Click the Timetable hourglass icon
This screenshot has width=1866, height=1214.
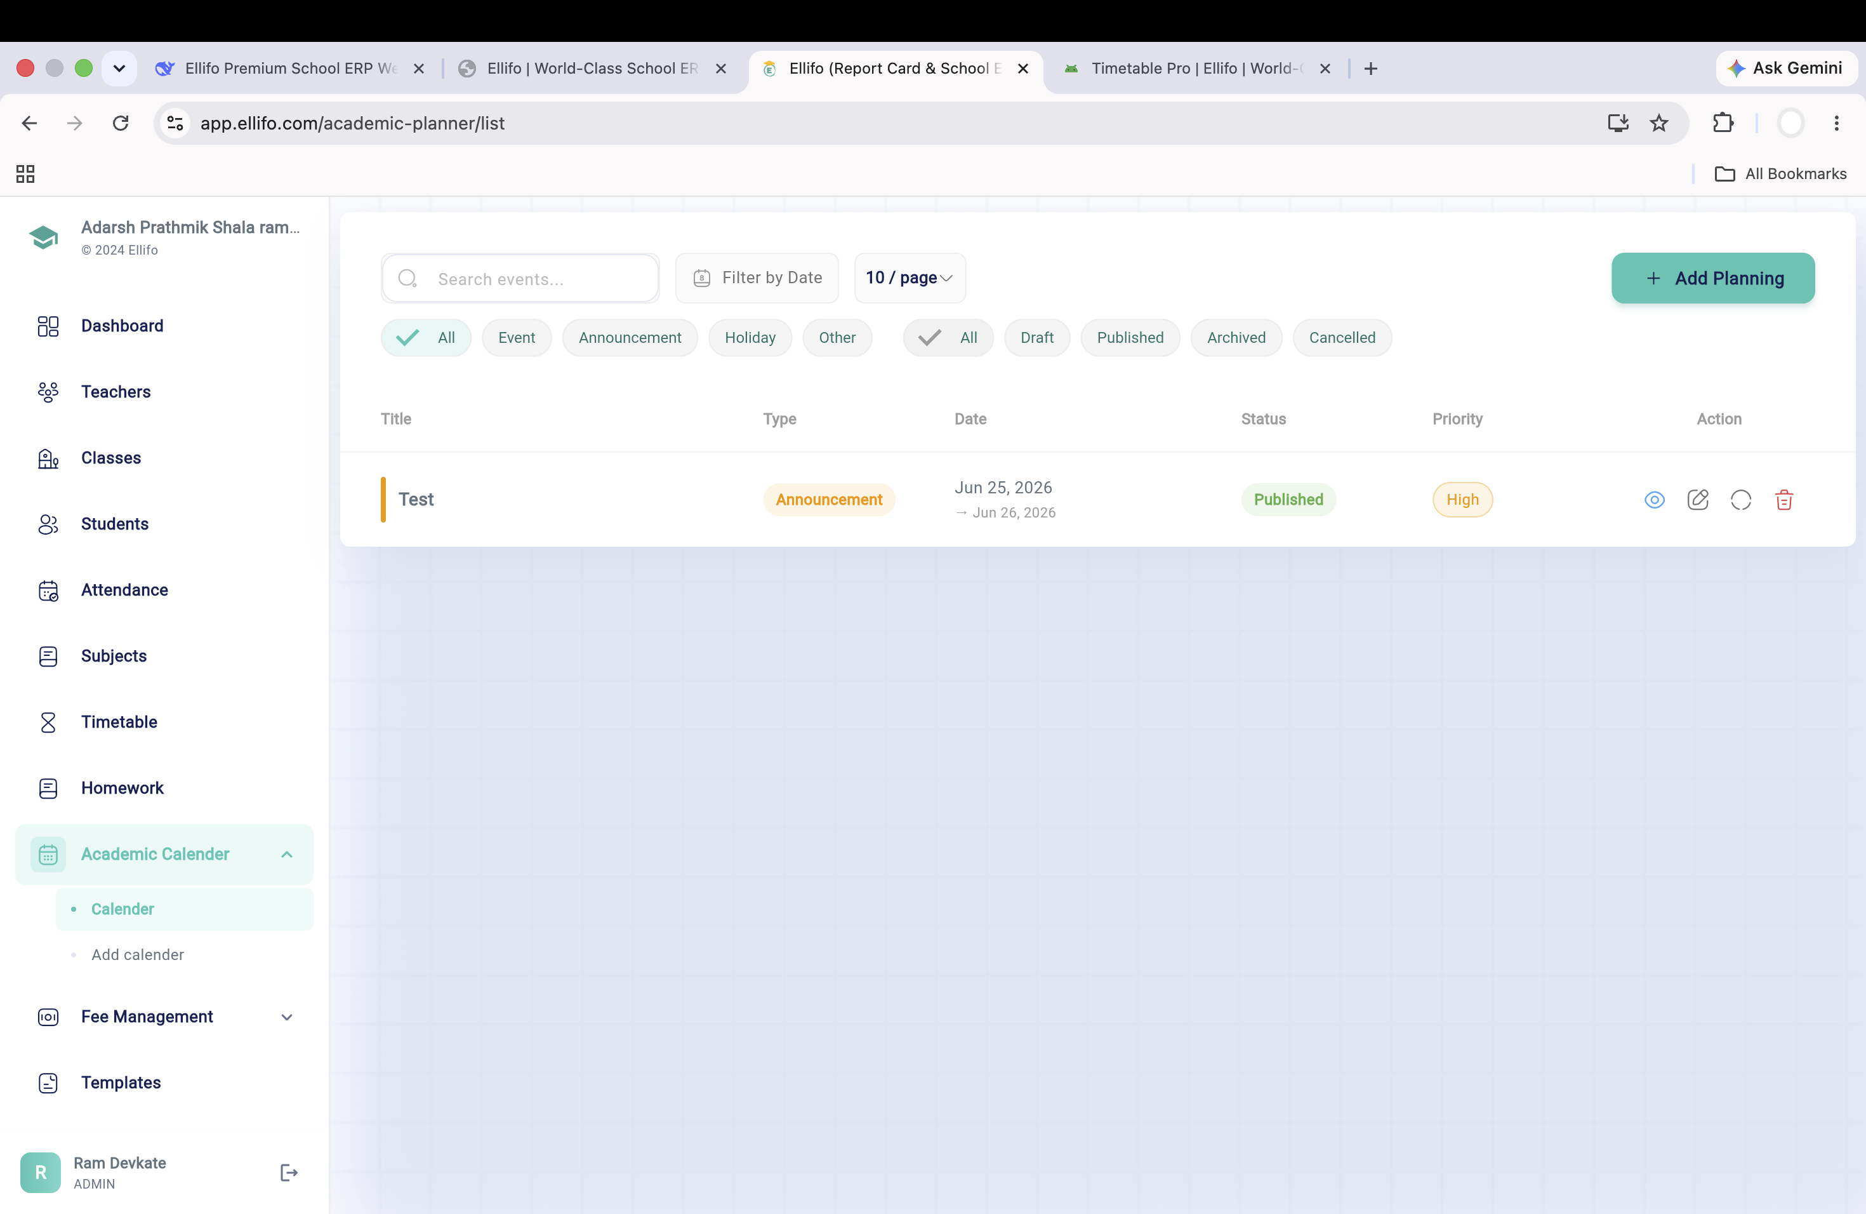(48, 723)
